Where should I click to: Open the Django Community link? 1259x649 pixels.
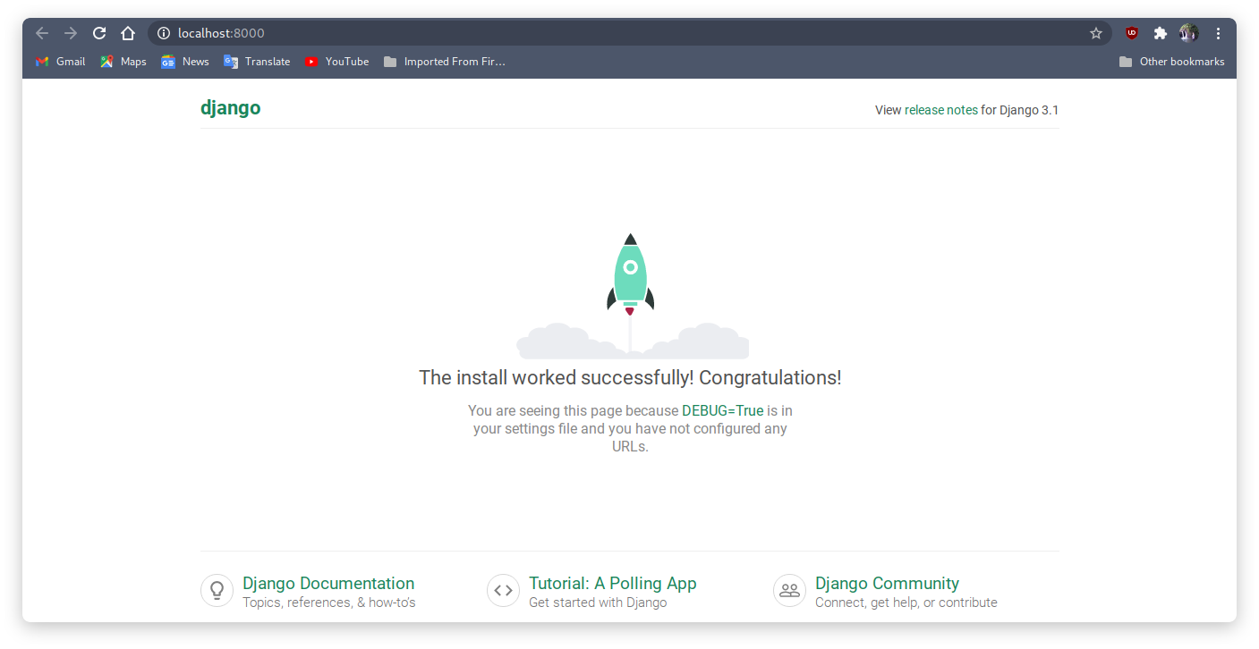click(x=887, y=583)
